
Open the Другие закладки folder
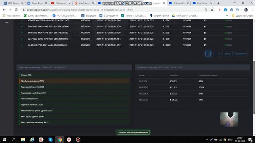[x=243, y=15]
